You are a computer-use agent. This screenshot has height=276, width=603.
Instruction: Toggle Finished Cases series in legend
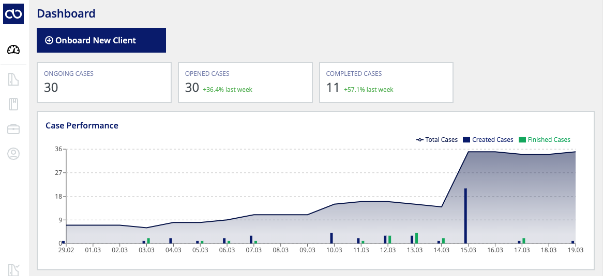545,140
